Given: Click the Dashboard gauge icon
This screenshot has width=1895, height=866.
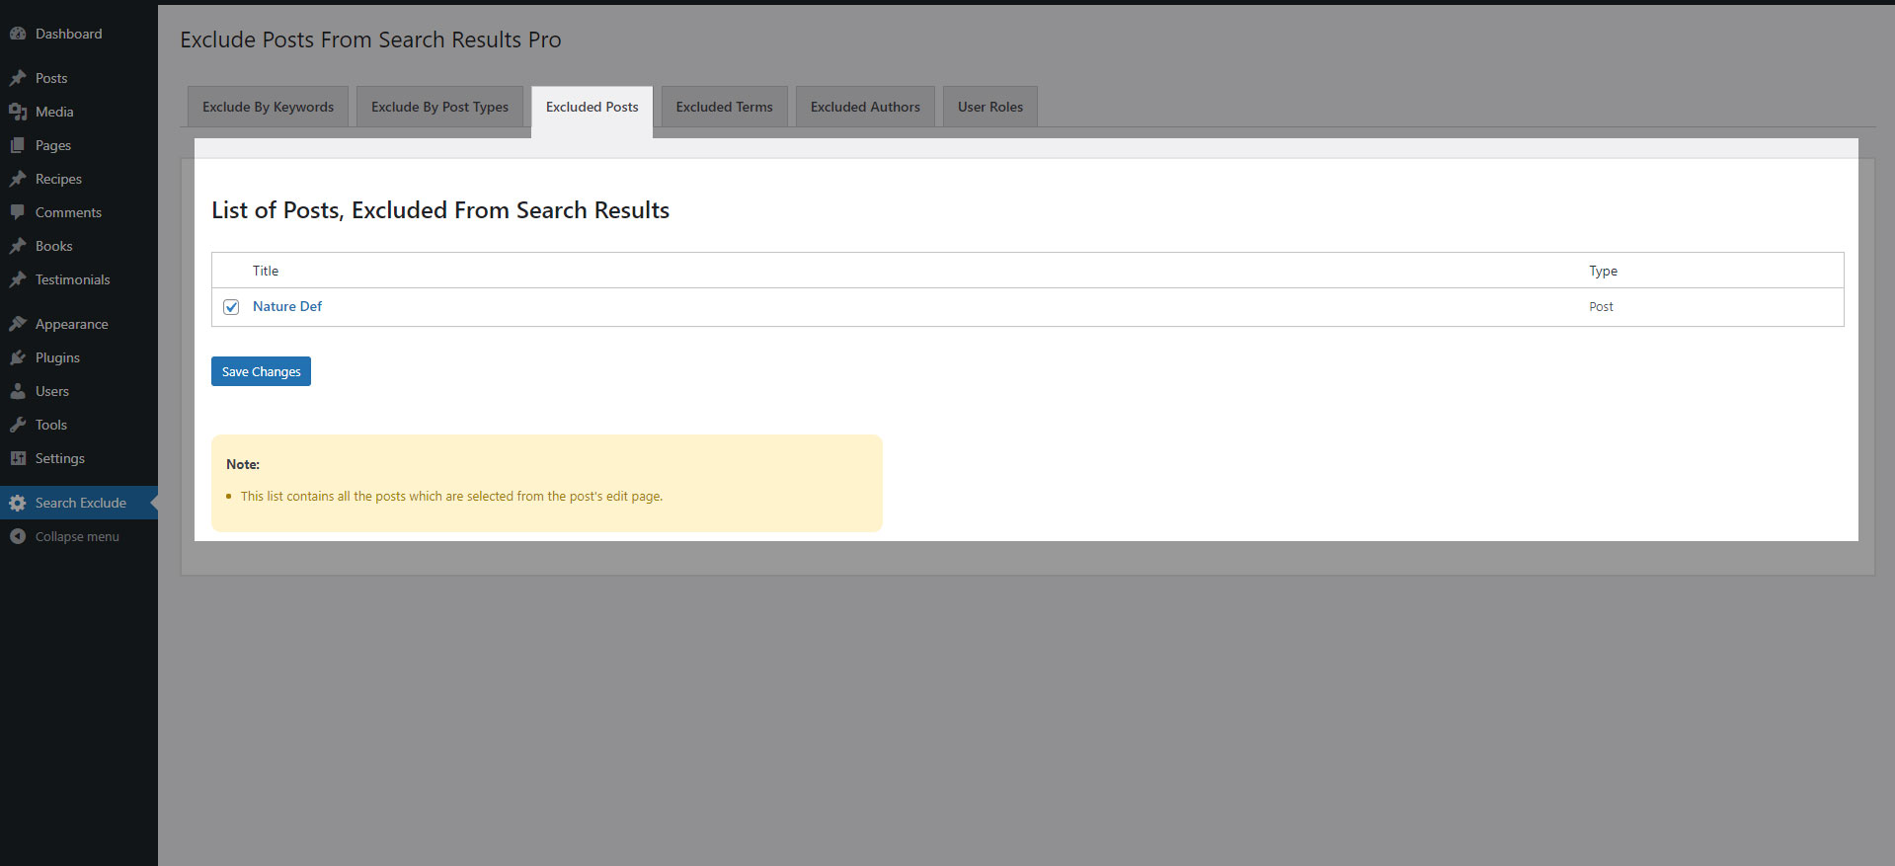Looking at the screenshot, I should pyautogui.click(x=18, y=34).
